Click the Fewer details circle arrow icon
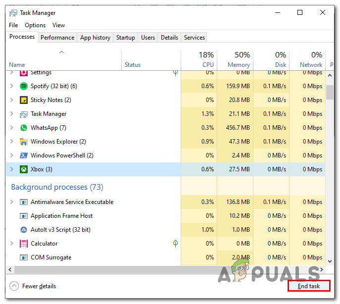The height and width of the screenshot is (304, 340). [14, 286]
